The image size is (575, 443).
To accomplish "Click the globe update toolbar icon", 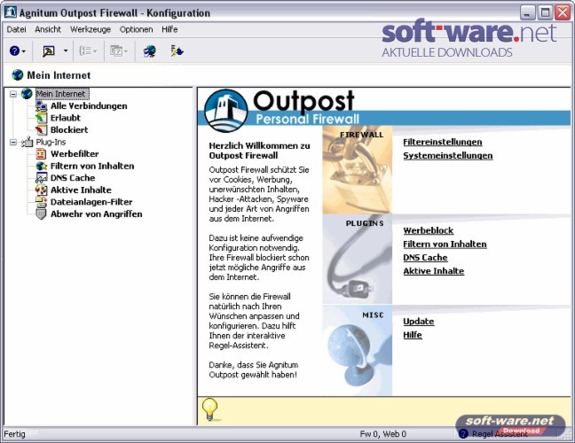I will point(149,51).
